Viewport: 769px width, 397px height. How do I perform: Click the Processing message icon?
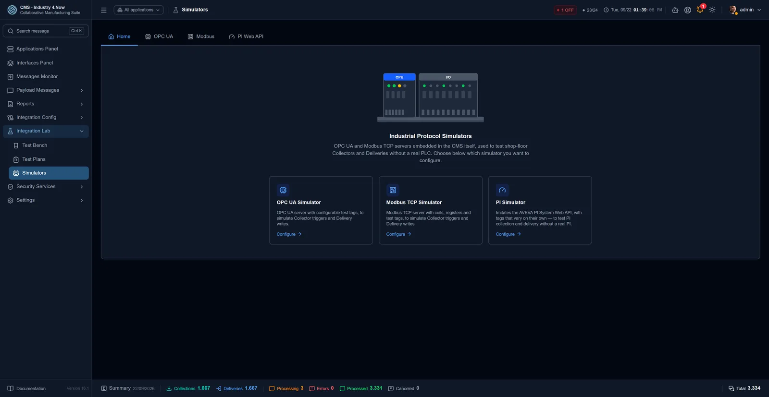point(272,388)
